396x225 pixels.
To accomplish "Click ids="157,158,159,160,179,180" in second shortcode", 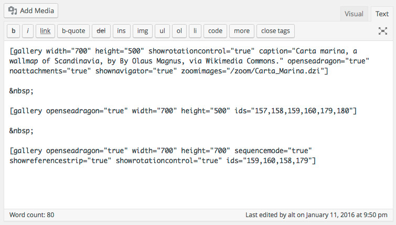I will (x=294, y=111).
